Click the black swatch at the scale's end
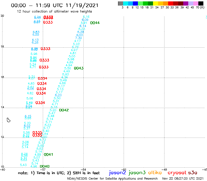The height and width of the screenshot is (181, 207). coord(201,4)
